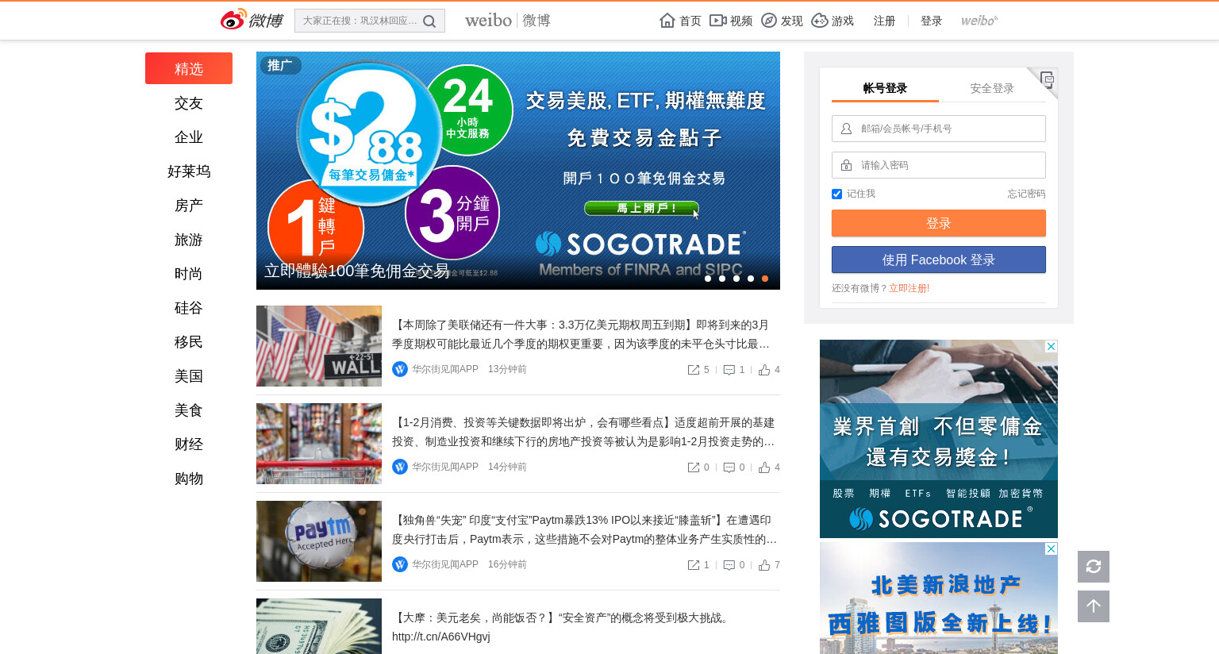This screenshot has height=654, width=1219.
Task: Select the 交友 category
Action: pos(189,103)
